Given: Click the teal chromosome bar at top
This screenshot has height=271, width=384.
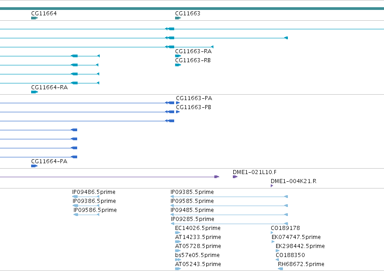Looking at the screenshot, I should coord(192,9).
